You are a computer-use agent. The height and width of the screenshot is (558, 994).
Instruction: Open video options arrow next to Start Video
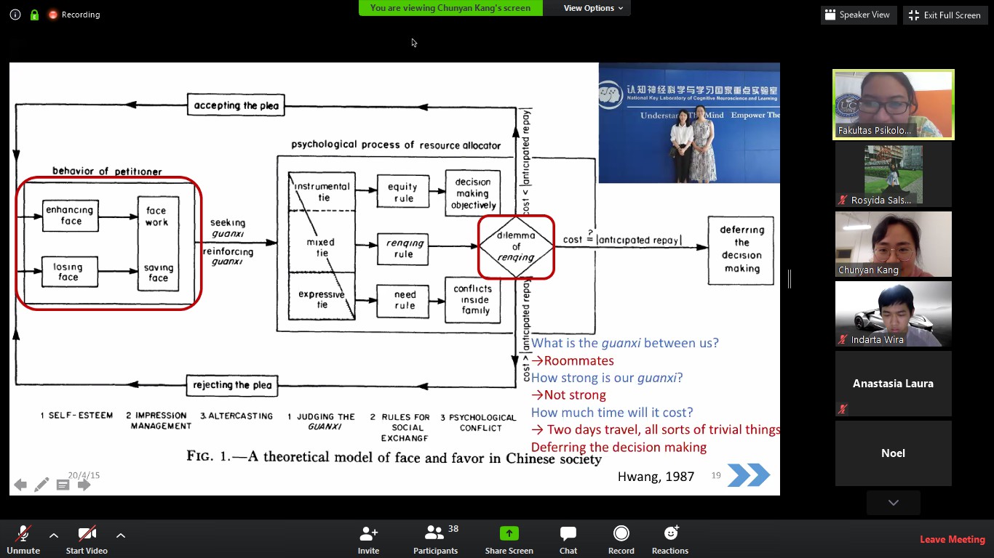(x=121, y=535)
